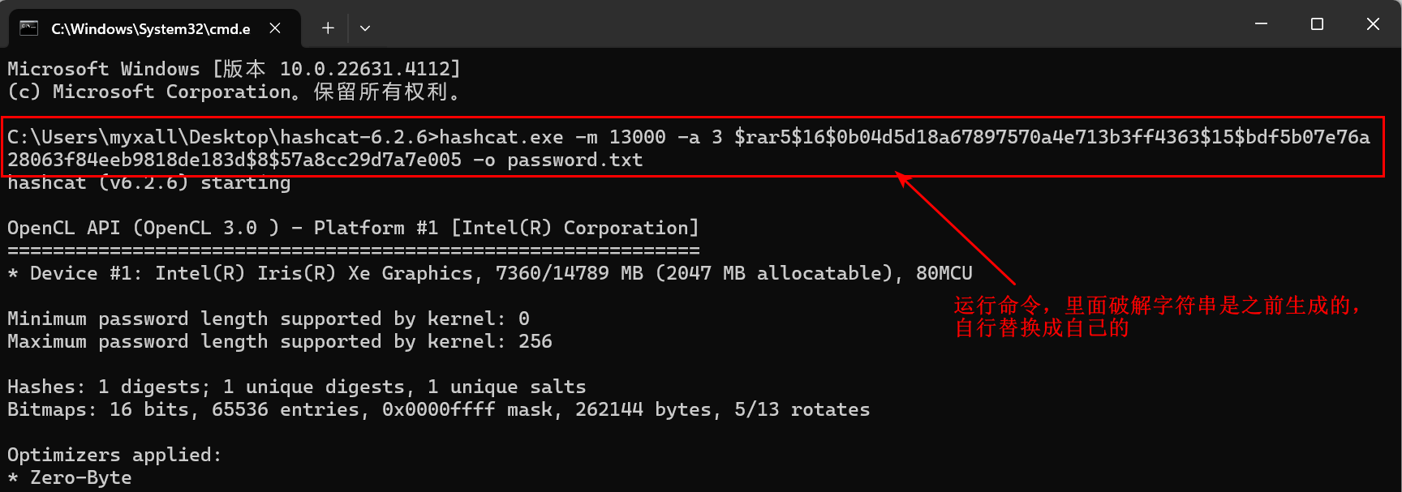This screenshot has height=492, width=1402.
Task: Click the Microsoft Windows version line
Action: click(234, 69)
